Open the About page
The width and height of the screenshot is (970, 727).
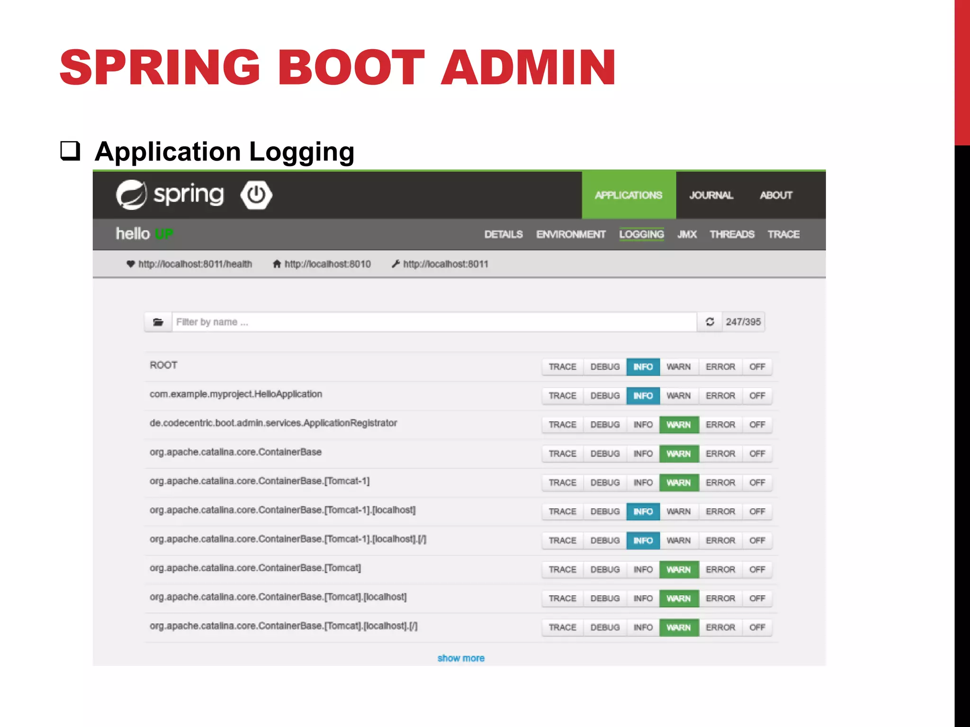pyautogui.click(x=776, y=195)
